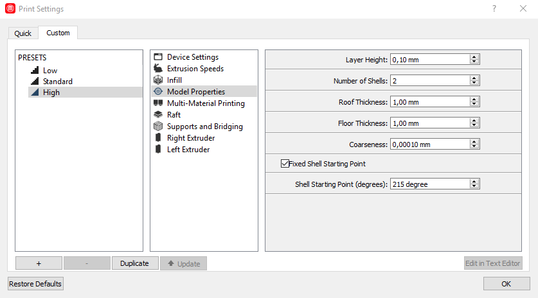Image resolution: width=538 pixels, height=298 pixels.
Task: Increase Roof Thickness spinner value
Action: tap(474, 100)
